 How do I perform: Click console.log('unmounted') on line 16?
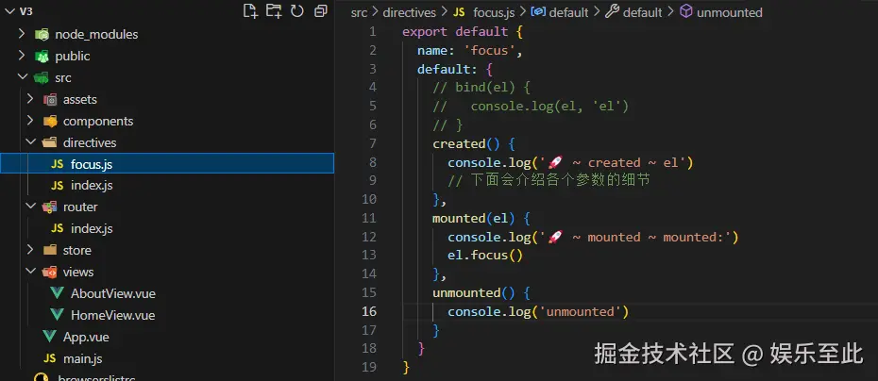click(538, 311)
